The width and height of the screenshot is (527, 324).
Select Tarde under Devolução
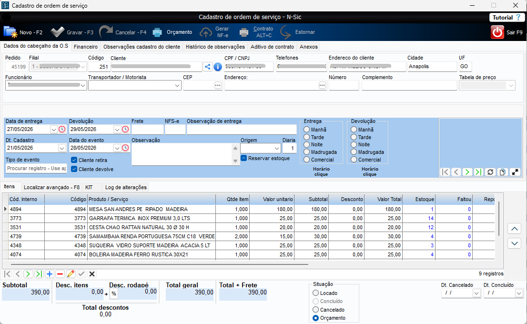354,137
